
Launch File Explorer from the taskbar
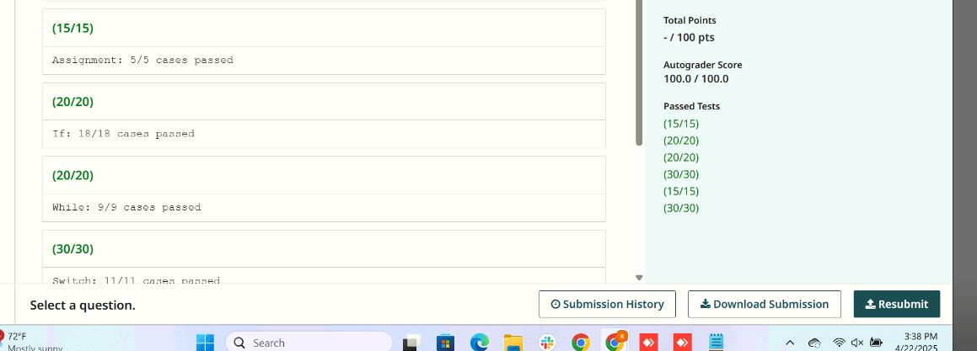click(x=513, y=343)
